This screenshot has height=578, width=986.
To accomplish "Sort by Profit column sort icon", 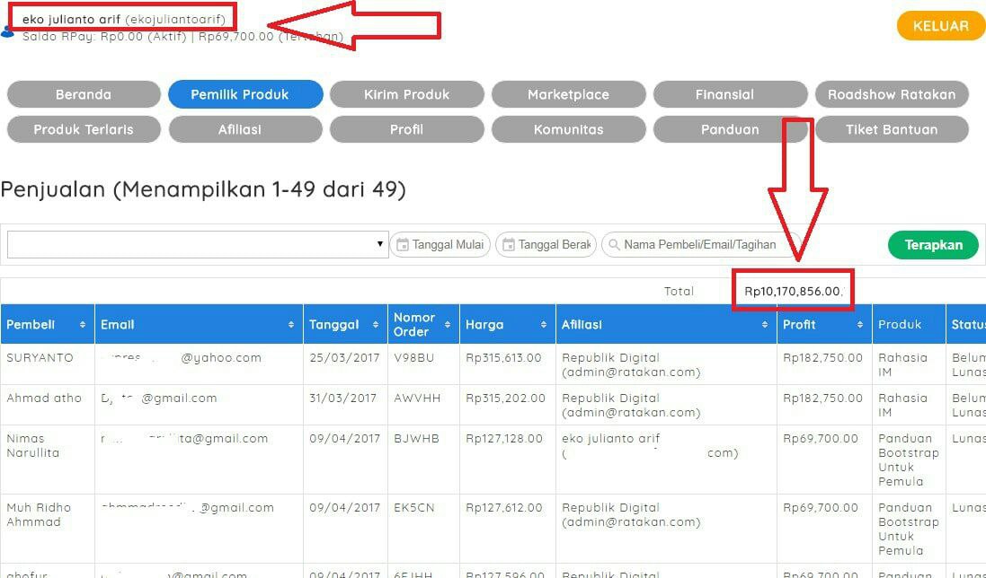I will tap(859, 325).
